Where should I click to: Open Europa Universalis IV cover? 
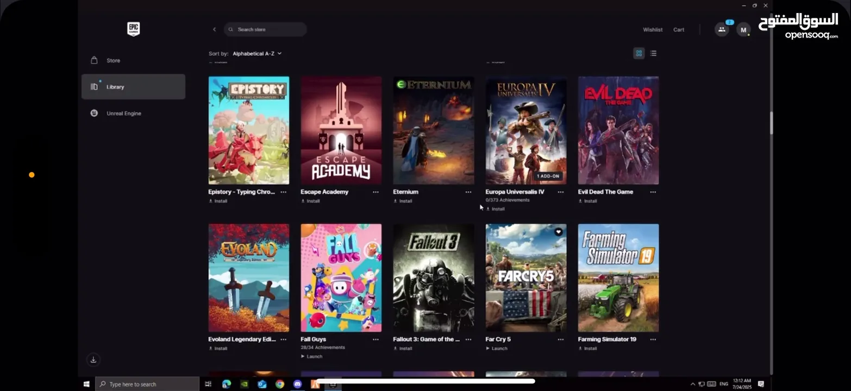pos(526,130)
